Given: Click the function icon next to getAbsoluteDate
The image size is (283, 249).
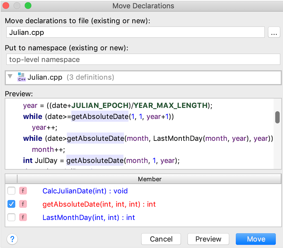Looking at the screenshot, I should pyautogui.click(x=23, y=204).
